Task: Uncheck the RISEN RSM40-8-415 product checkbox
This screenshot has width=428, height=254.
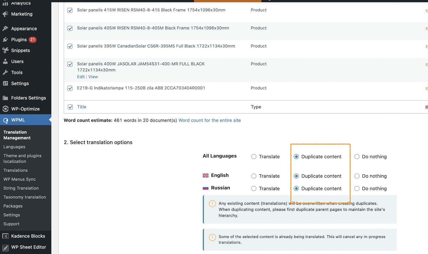Action: point(70,10)
